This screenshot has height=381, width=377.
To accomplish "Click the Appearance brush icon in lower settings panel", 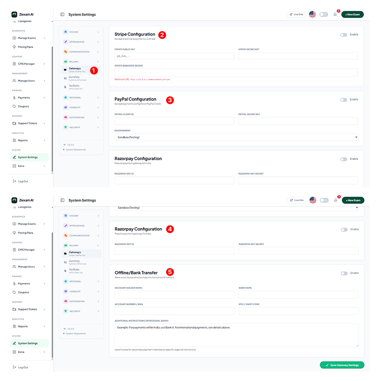I will 66,226.
